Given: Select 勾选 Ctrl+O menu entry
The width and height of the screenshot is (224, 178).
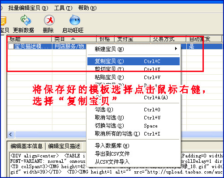Looking at the screenshot, I should point(134,110).
